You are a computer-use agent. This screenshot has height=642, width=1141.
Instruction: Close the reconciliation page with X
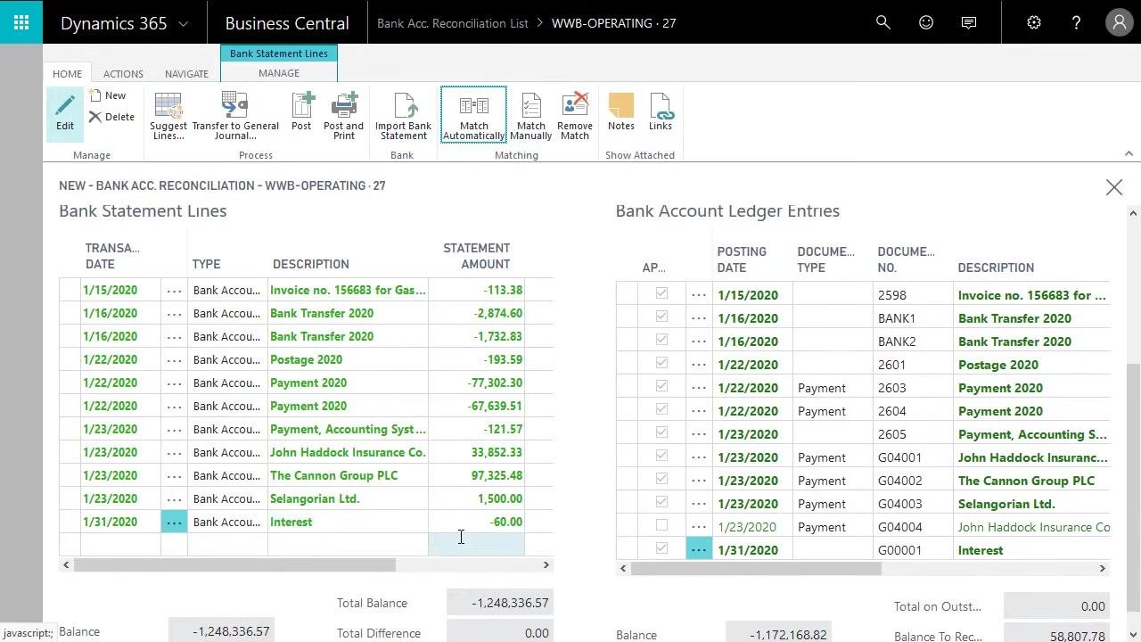1114,187
